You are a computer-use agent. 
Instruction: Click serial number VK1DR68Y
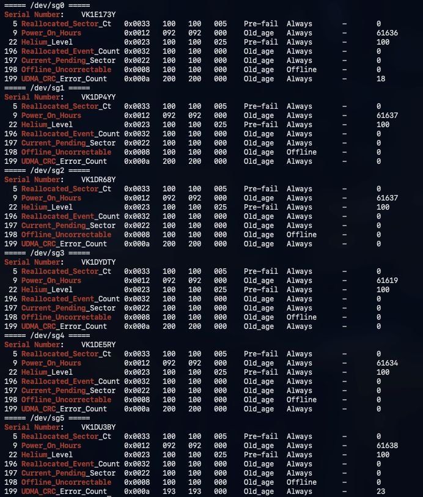(x=98, y=180)
